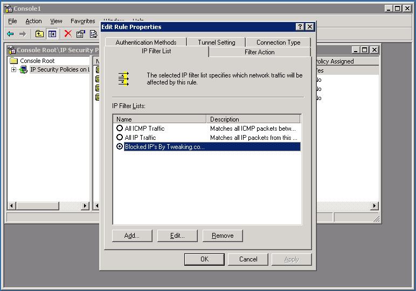Click the Up one level folder icon
Screen dimensions: 416x291
pos(39,34)
